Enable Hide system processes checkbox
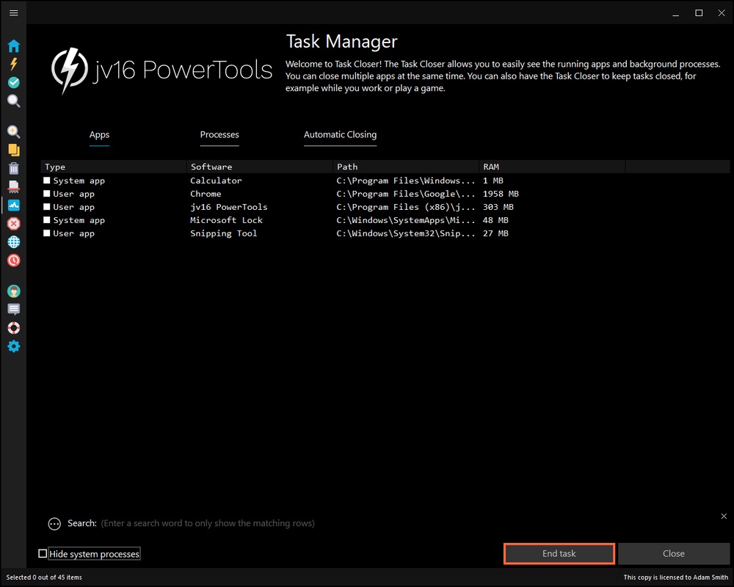The height and width of the screenshot is (587, 734). click(43, 554)
